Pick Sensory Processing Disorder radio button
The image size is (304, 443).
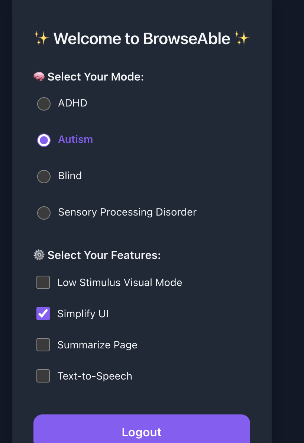tap(44, 213)
